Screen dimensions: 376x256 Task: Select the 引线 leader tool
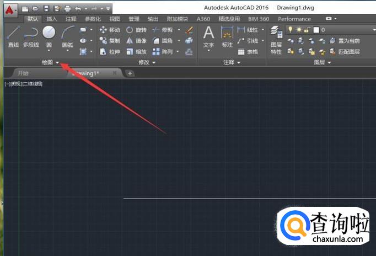248,40
